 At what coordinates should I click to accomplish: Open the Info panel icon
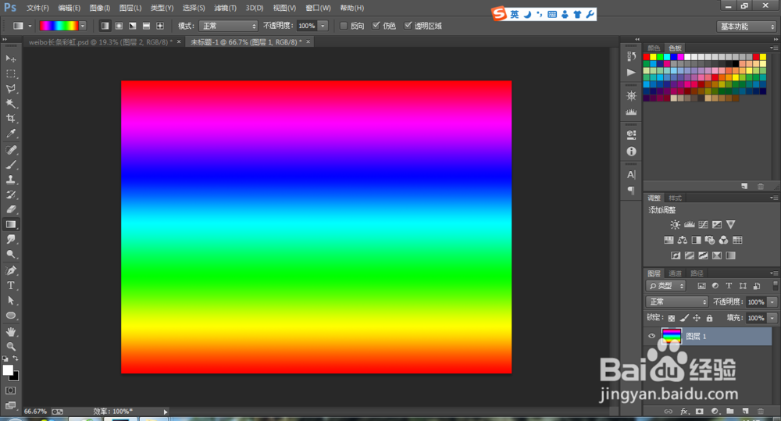coord(631,152)
